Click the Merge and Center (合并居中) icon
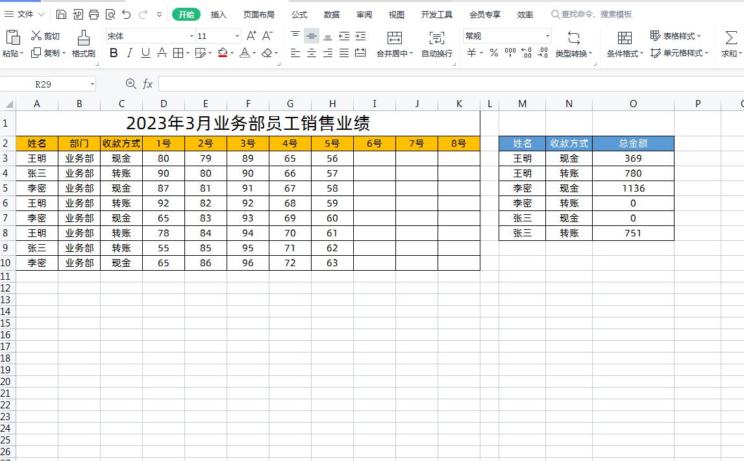The width and height of the screenshot is (744, 461). coord(394,38)
